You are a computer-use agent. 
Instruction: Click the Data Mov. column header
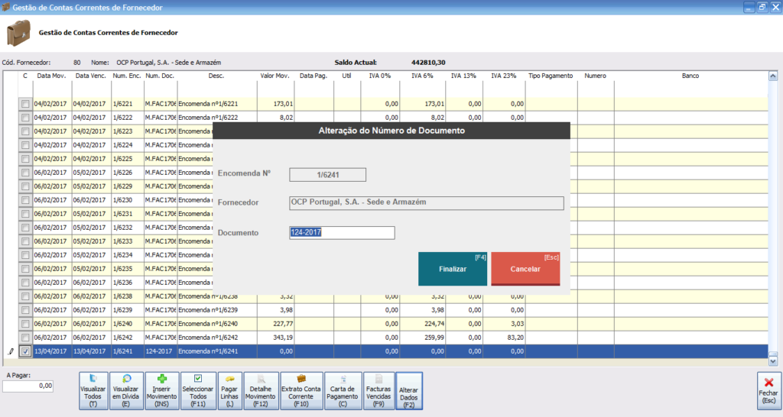[x=52, y=76]
